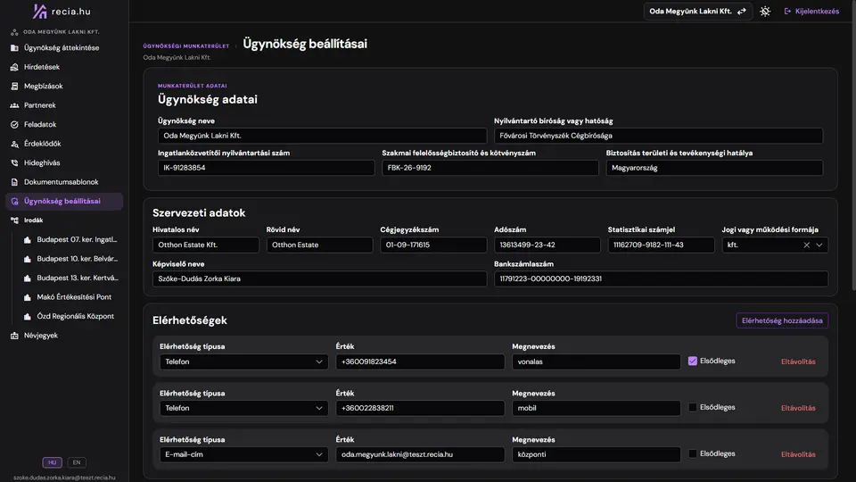This screenshot has height=482, width=856.
Task: Check Elsődleges for the központi e-mail
Action: tap(692, 453)
